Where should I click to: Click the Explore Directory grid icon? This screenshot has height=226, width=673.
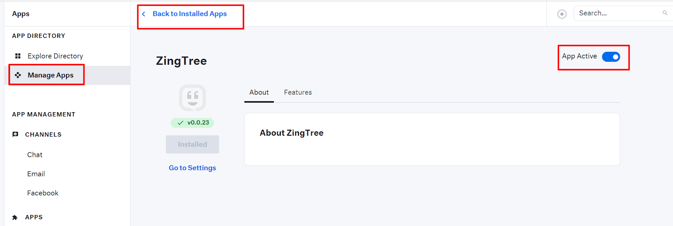tap(18, 56)
